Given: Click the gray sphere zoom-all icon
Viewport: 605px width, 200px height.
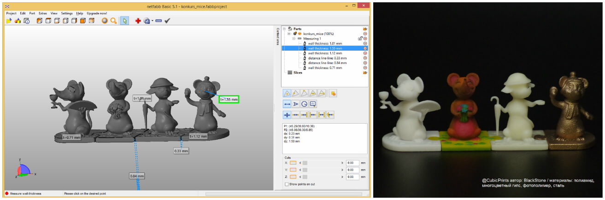Looking at the screenshot, I should click(105, 21).
